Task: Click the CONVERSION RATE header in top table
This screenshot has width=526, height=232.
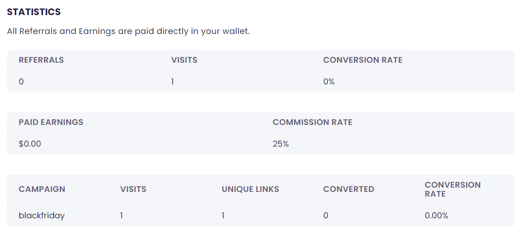Action: tap(363, 60)
